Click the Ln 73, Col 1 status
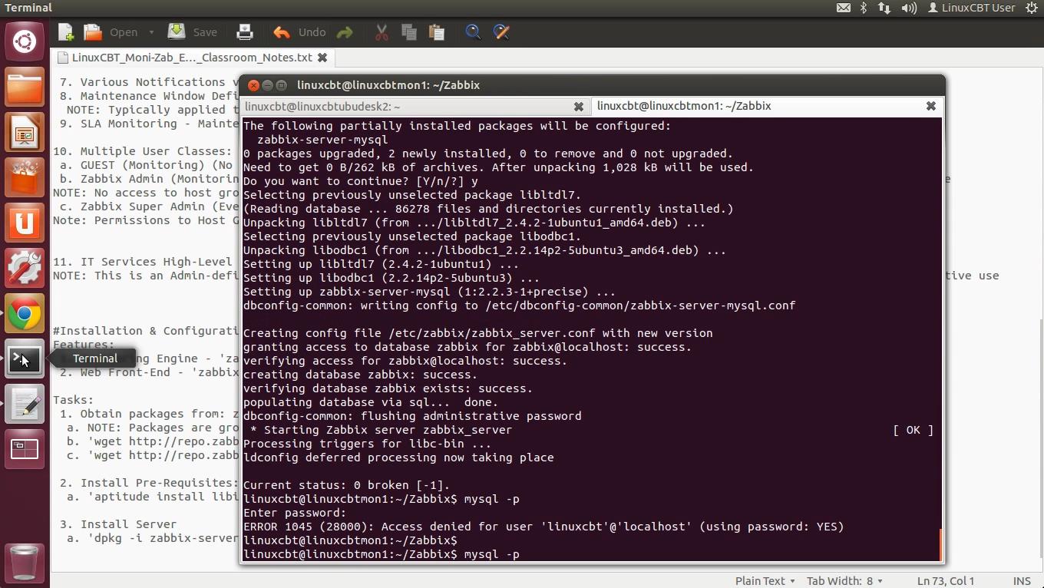Screen dimensions: 1044x588 (945, 581)
